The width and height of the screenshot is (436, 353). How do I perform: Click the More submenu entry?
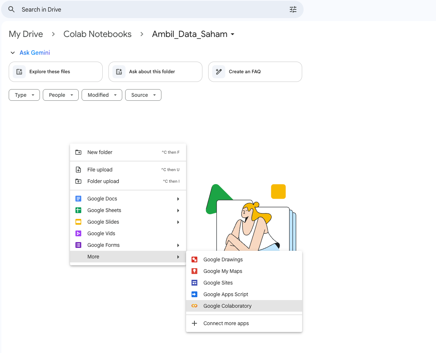pyautogui.click(x=128, y=257)
